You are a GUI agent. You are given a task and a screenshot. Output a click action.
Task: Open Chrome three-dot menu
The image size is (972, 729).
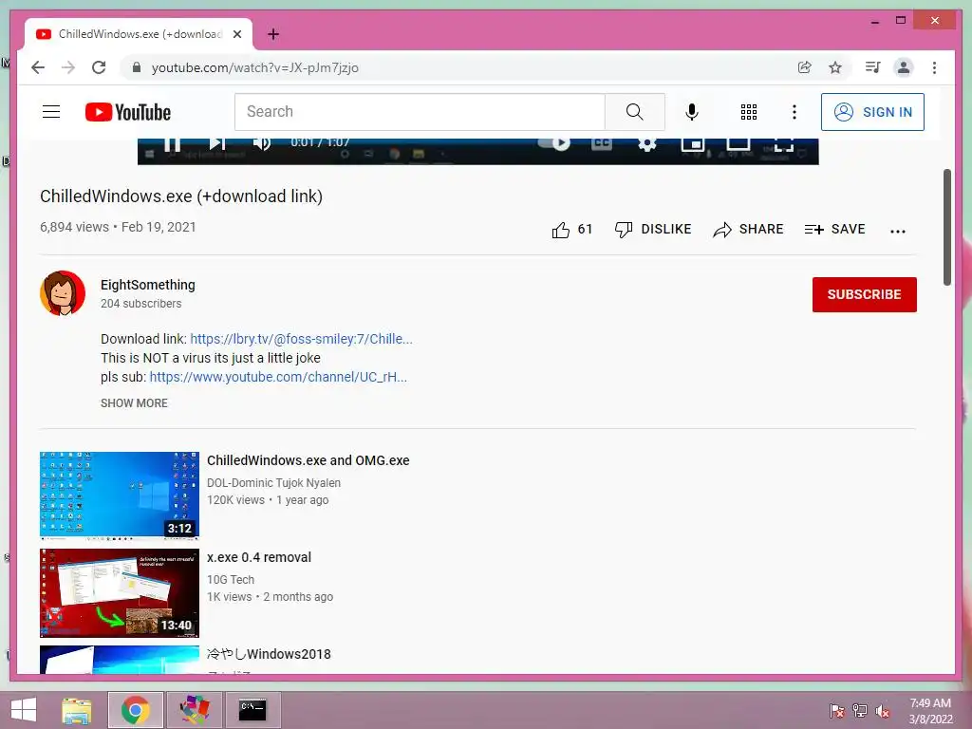[x=934, y=67]
